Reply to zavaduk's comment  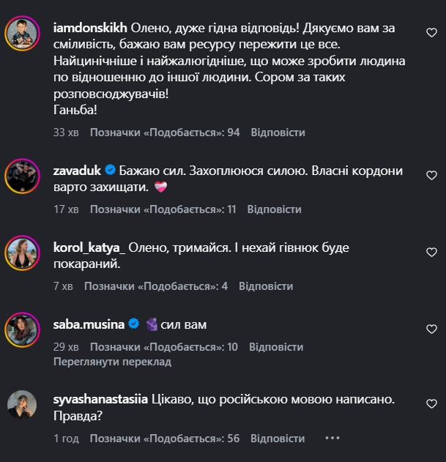click(274, 209)
